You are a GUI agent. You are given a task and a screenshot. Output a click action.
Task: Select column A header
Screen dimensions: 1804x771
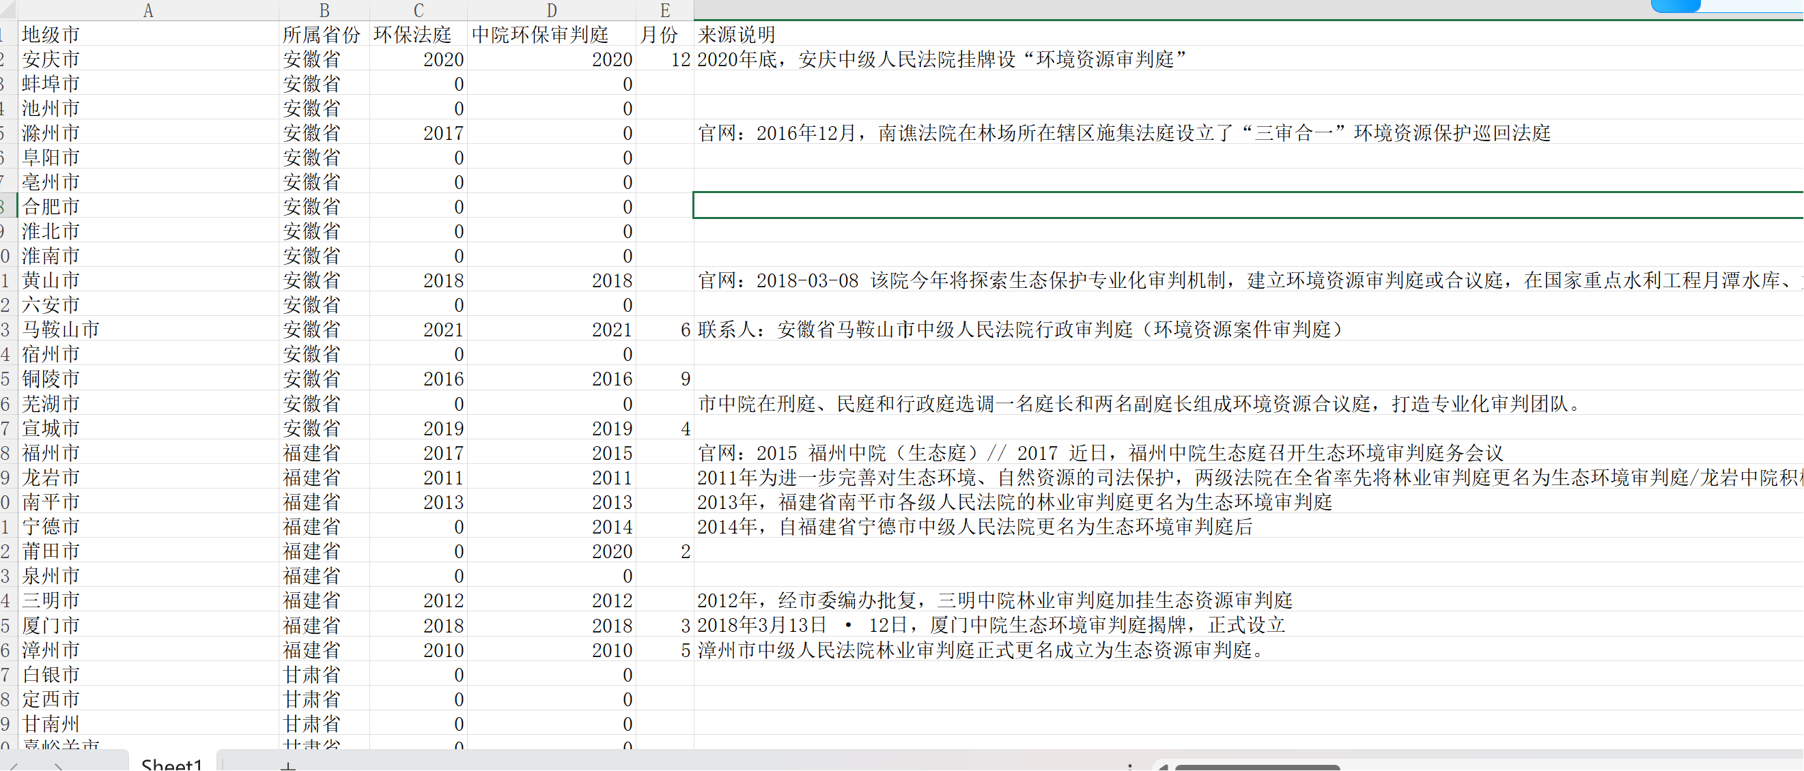(x=147, y=10)
